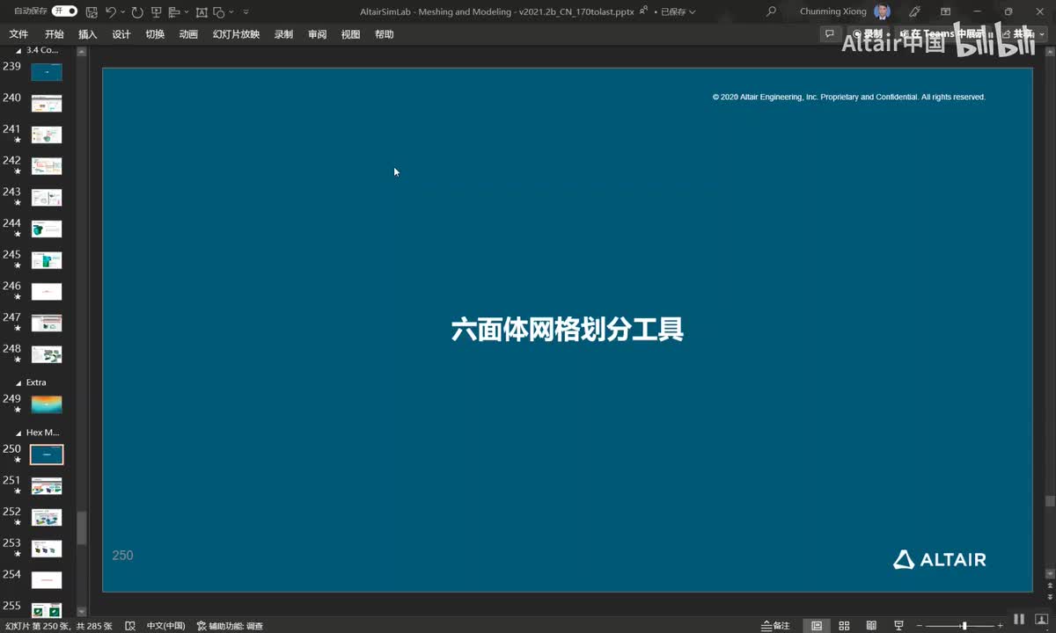Open Customize Quick Access Toolbar dropdown
This screenshot has height=633, width=1056.
click(x=246, y=12)
